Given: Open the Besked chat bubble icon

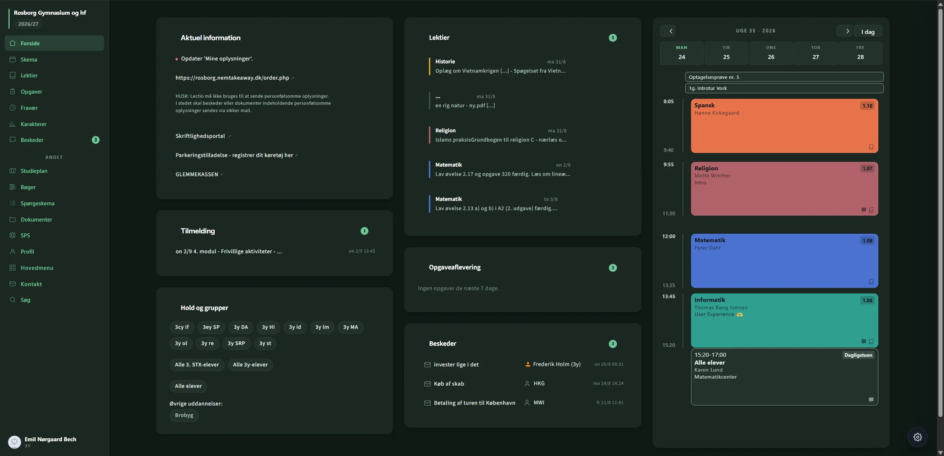Looking at the screenshot, I should [x=13, y=140].
